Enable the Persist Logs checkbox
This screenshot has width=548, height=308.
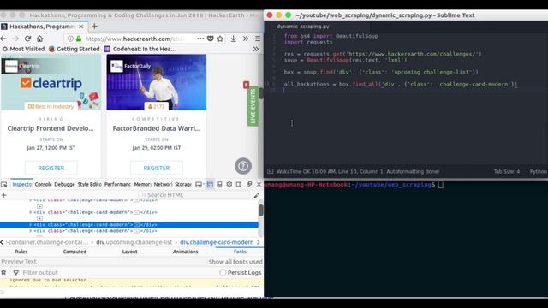[x=223, y=273]
